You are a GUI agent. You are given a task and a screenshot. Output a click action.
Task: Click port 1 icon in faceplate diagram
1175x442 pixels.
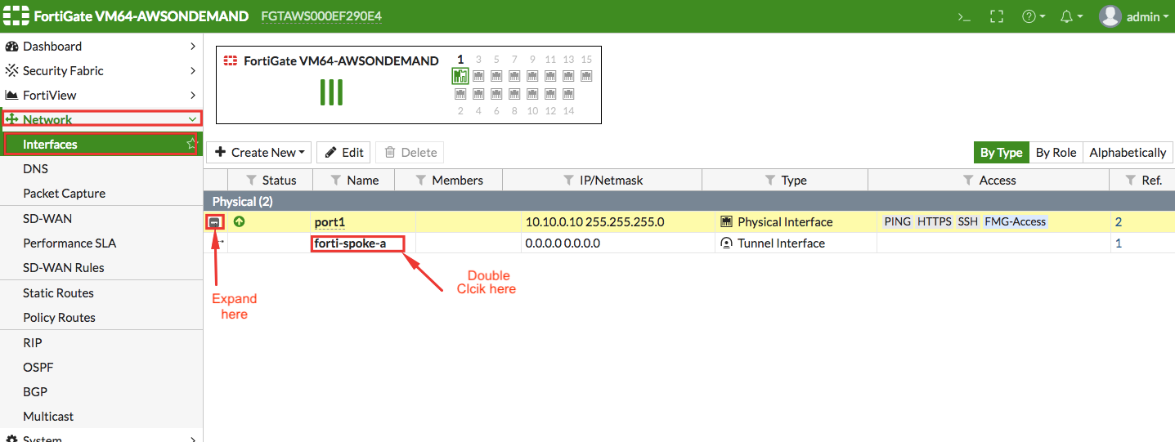click(x=460, y=76)
